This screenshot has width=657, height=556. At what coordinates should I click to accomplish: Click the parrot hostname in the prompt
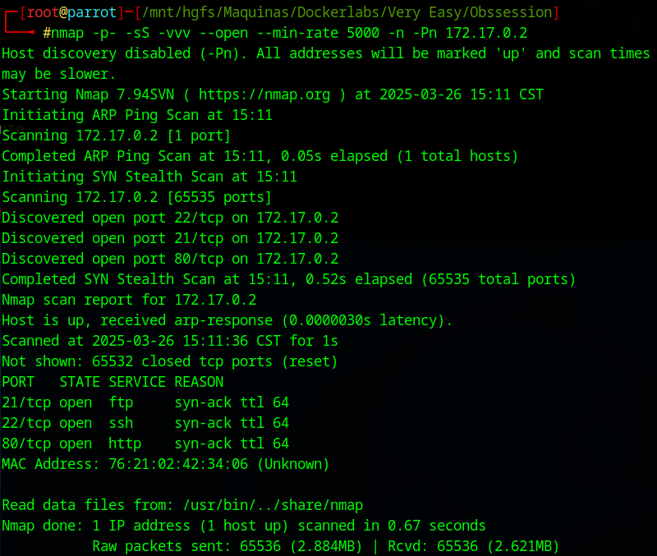[92, 12]
